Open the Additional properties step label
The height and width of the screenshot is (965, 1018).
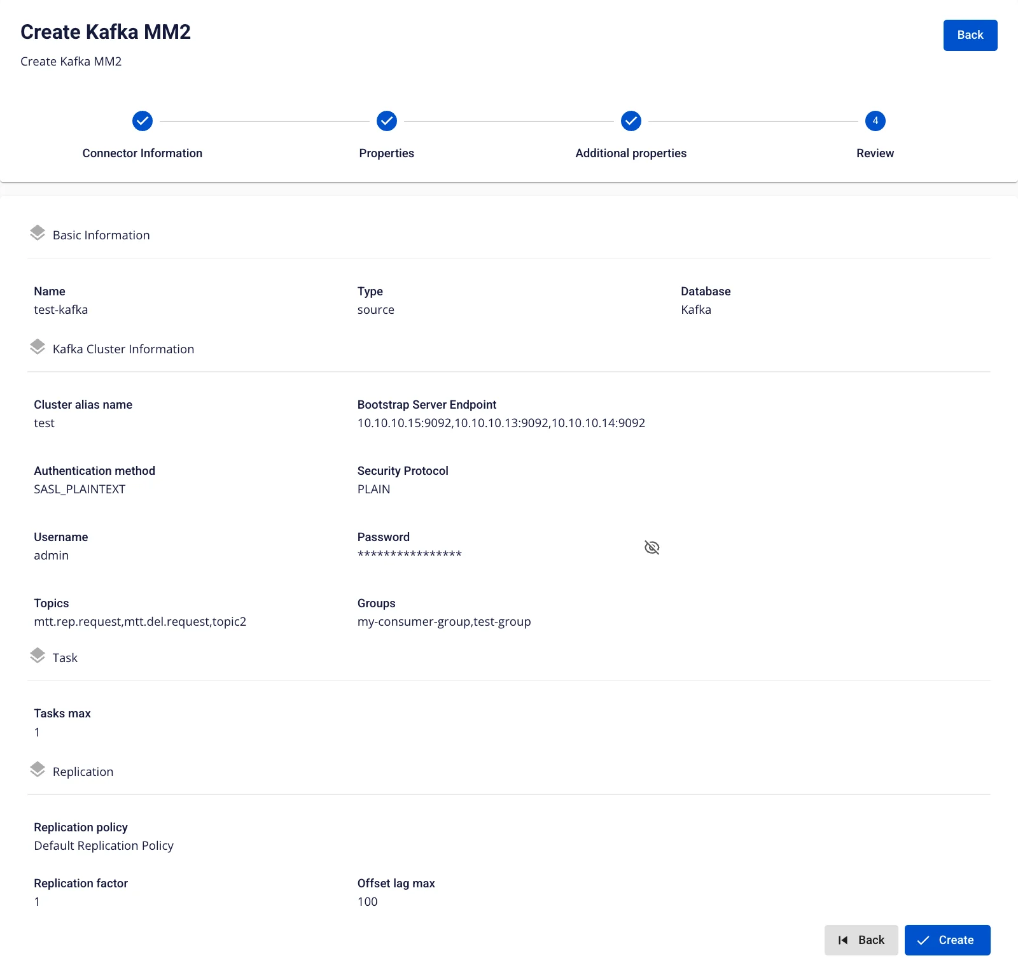point(631,153)
